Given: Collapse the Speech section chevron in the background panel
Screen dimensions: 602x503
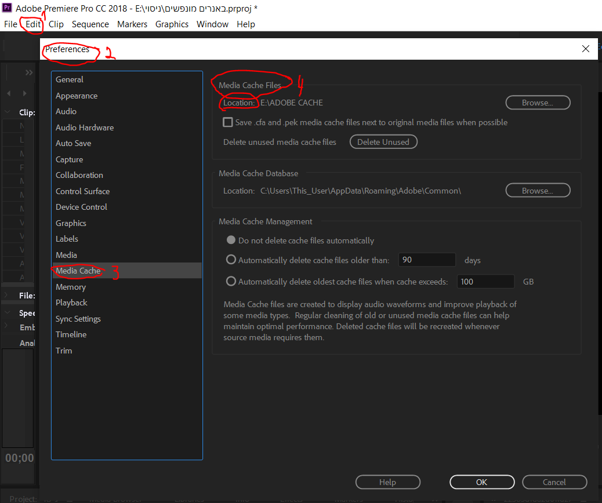Looking at the screenshot, I should [x=8, y=312].
